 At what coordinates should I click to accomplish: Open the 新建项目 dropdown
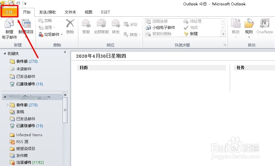pyautogui.click(x=26, y=29)
